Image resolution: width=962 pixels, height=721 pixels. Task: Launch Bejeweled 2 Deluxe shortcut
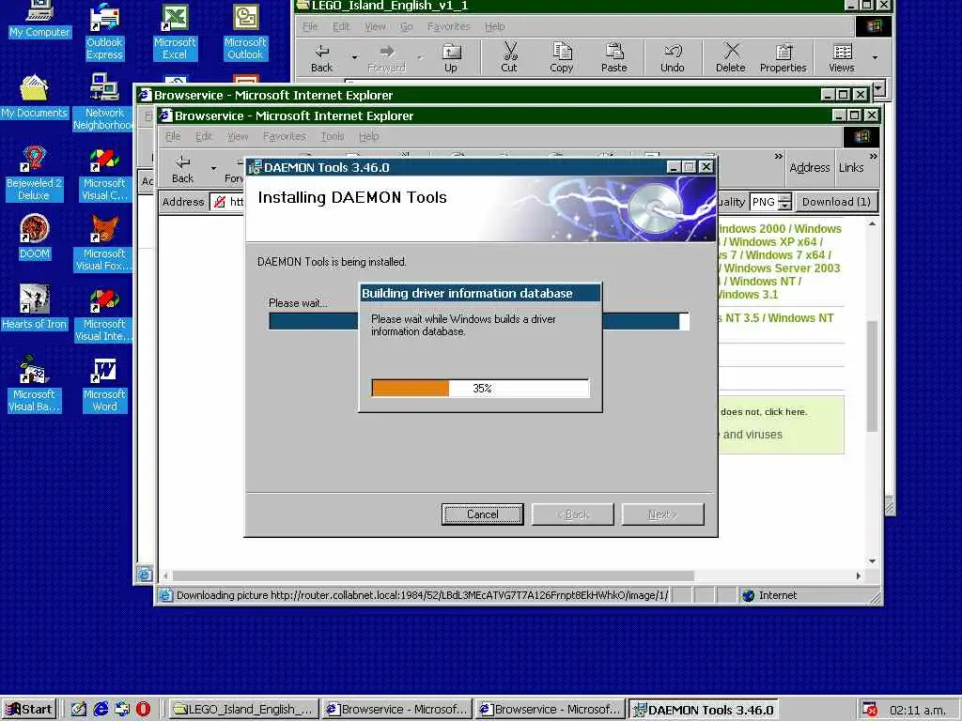(34, 173)
